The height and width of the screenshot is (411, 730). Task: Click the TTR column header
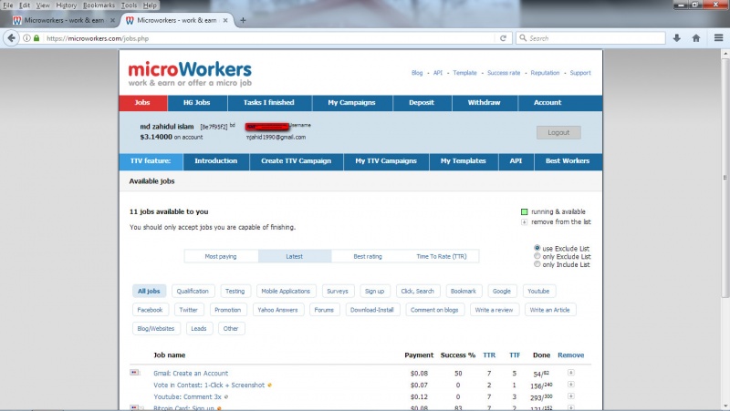489,355
